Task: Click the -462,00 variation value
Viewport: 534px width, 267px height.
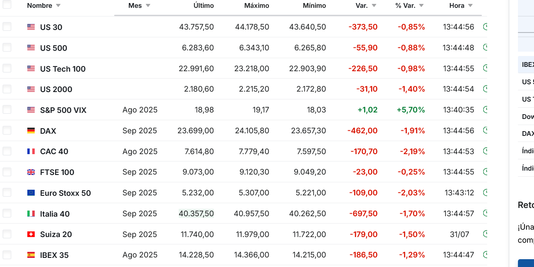Action: pos(363,131)
